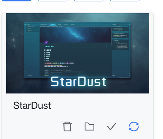This screenshot has height=139, width=163.
Task: Open the StarDust theme folder icon
Action: [x=89, y=126]
